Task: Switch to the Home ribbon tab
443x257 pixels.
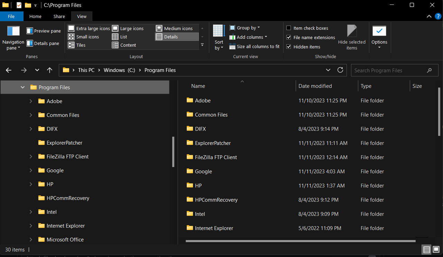Action: (35, 16)
